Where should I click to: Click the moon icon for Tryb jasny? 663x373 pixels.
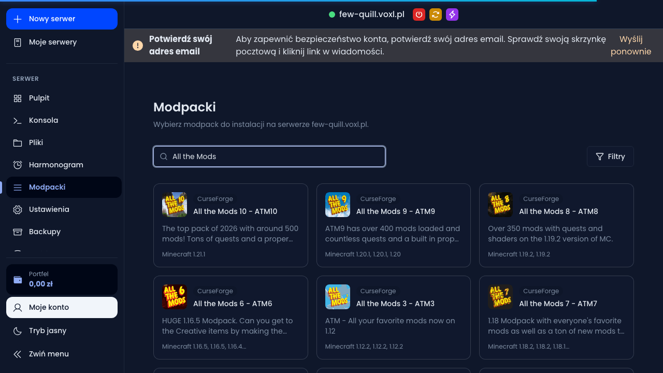18,331
